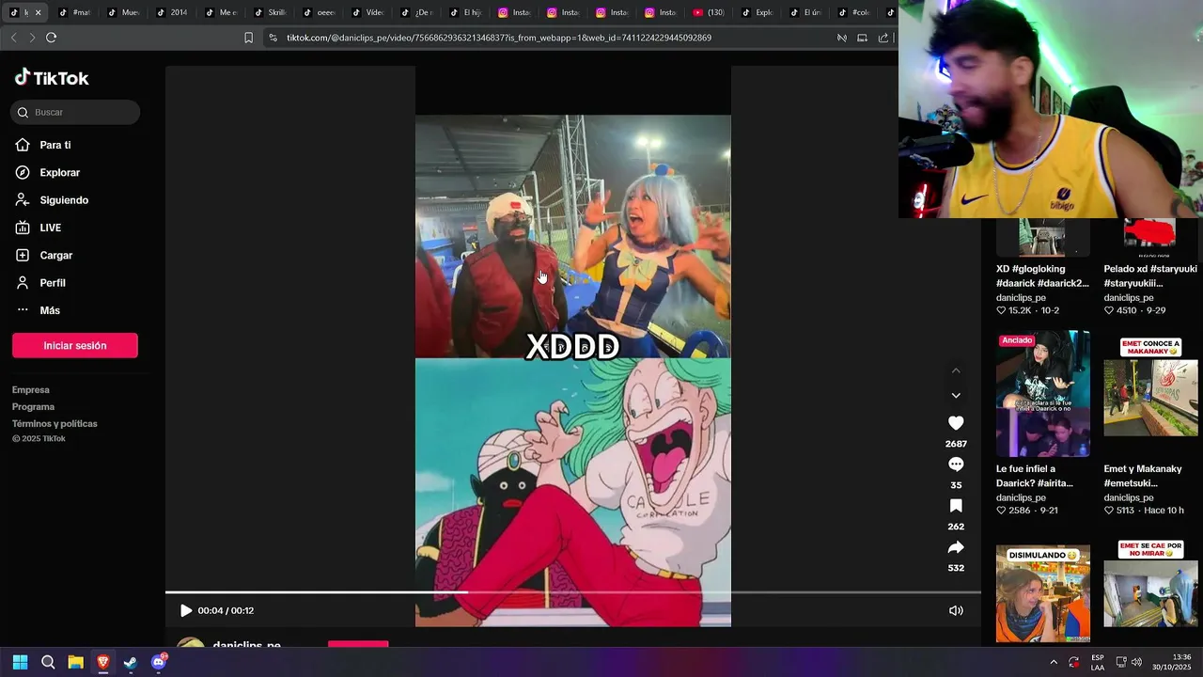The height and width of the screenshot is (677, 1203).
Task: Click browser back arrow
Action: (x=13, y=38)
